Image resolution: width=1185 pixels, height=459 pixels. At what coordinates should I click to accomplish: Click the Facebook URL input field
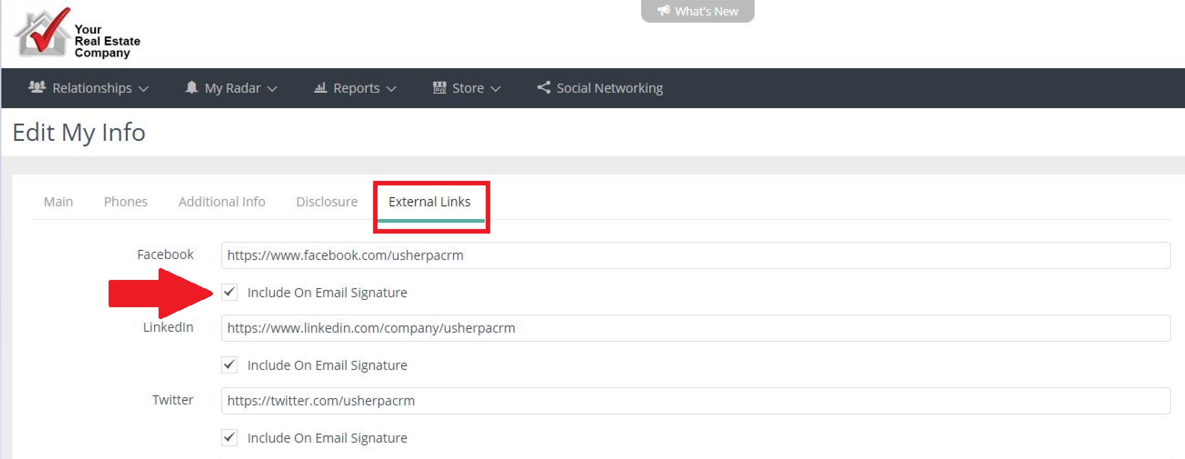point(695,255)
